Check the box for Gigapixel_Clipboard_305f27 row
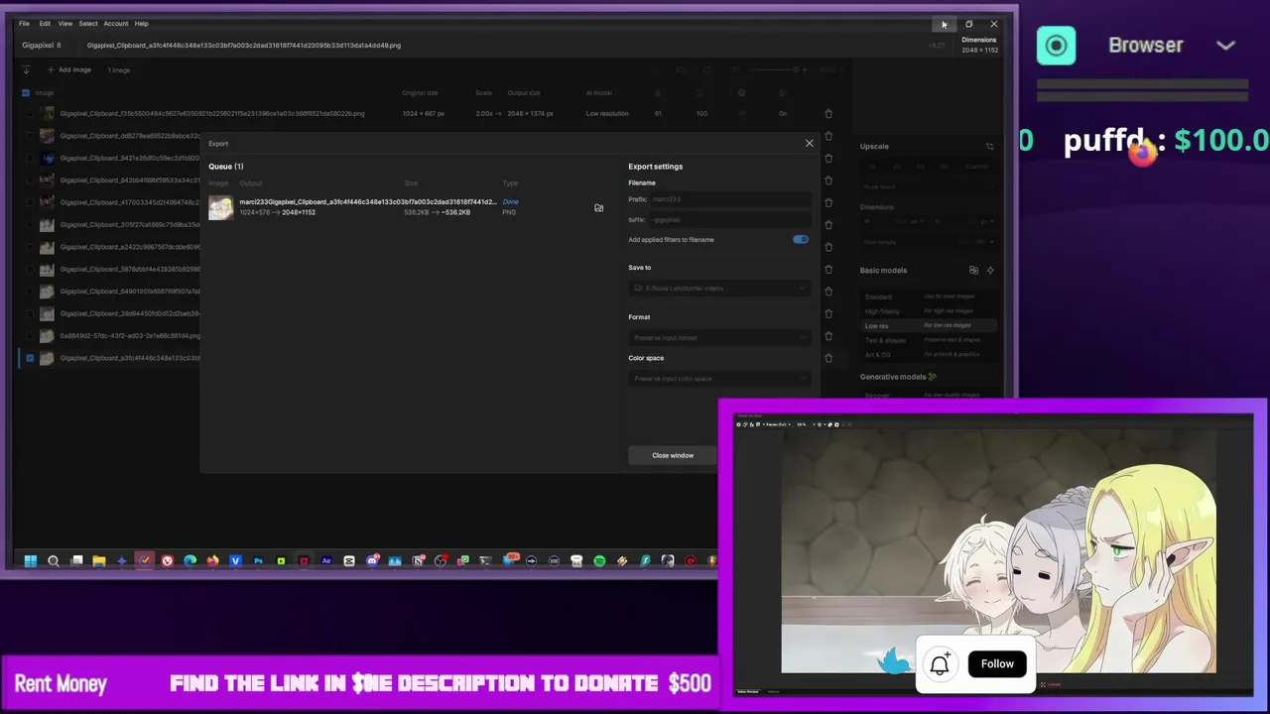This screenshot has height=714, width=1270. [x=30, y=225]
